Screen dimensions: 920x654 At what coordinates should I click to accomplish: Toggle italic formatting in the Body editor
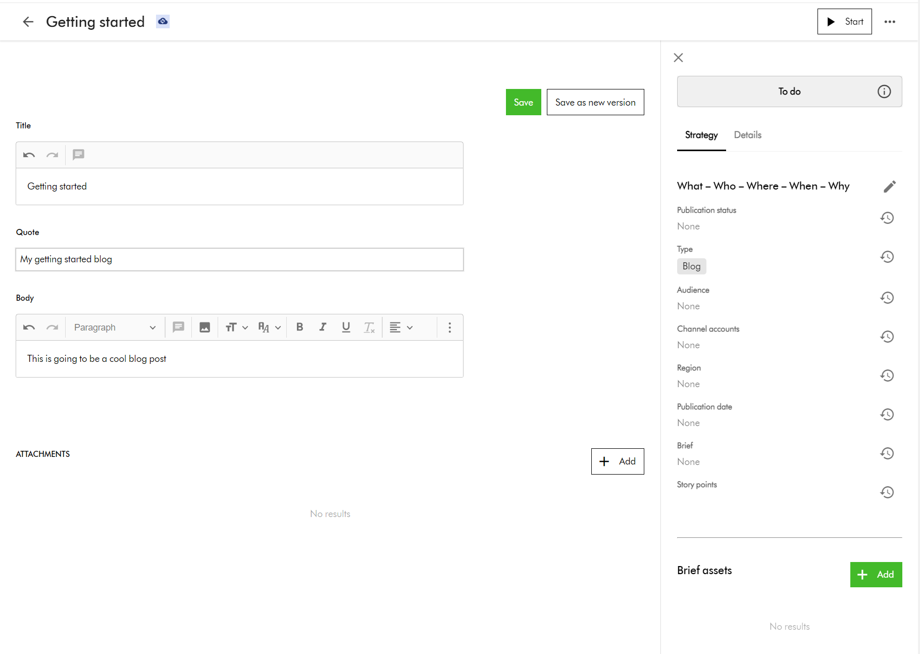pos(323,327)
